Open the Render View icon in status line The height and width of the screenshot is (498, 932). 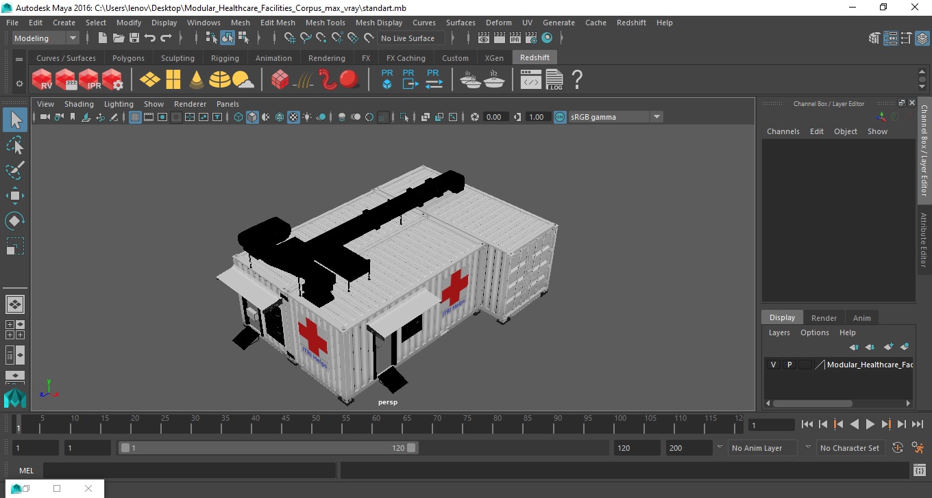[483, 38]
